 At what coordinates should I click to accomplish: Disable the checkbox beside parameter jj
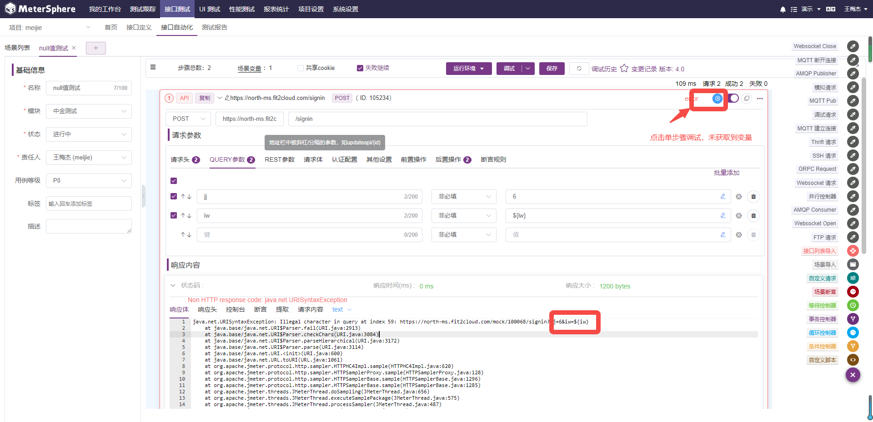pos(173,196)
